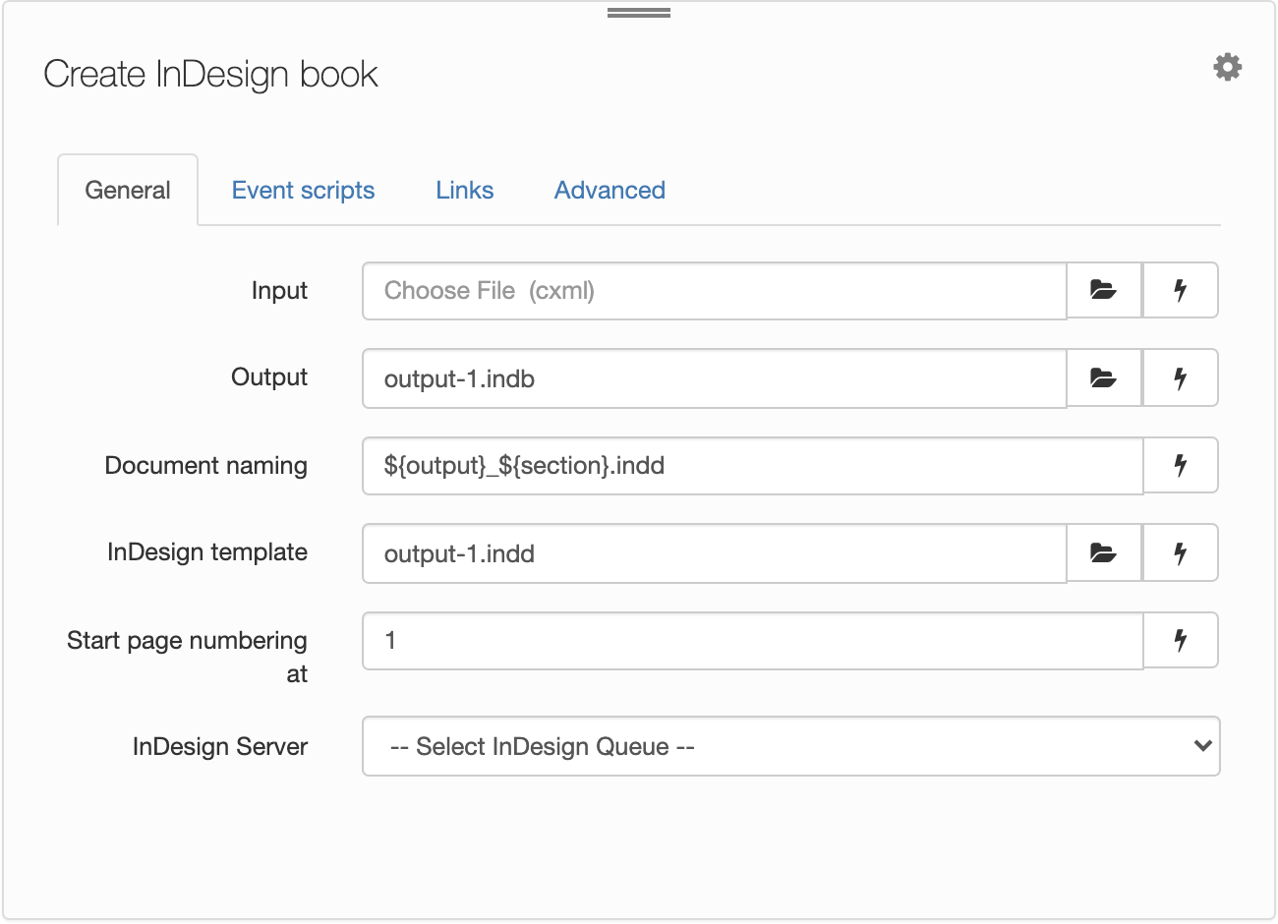This screenshot has width=1278, height=924.
Task: Click the InDesign Server label
Action: [220, 746]
